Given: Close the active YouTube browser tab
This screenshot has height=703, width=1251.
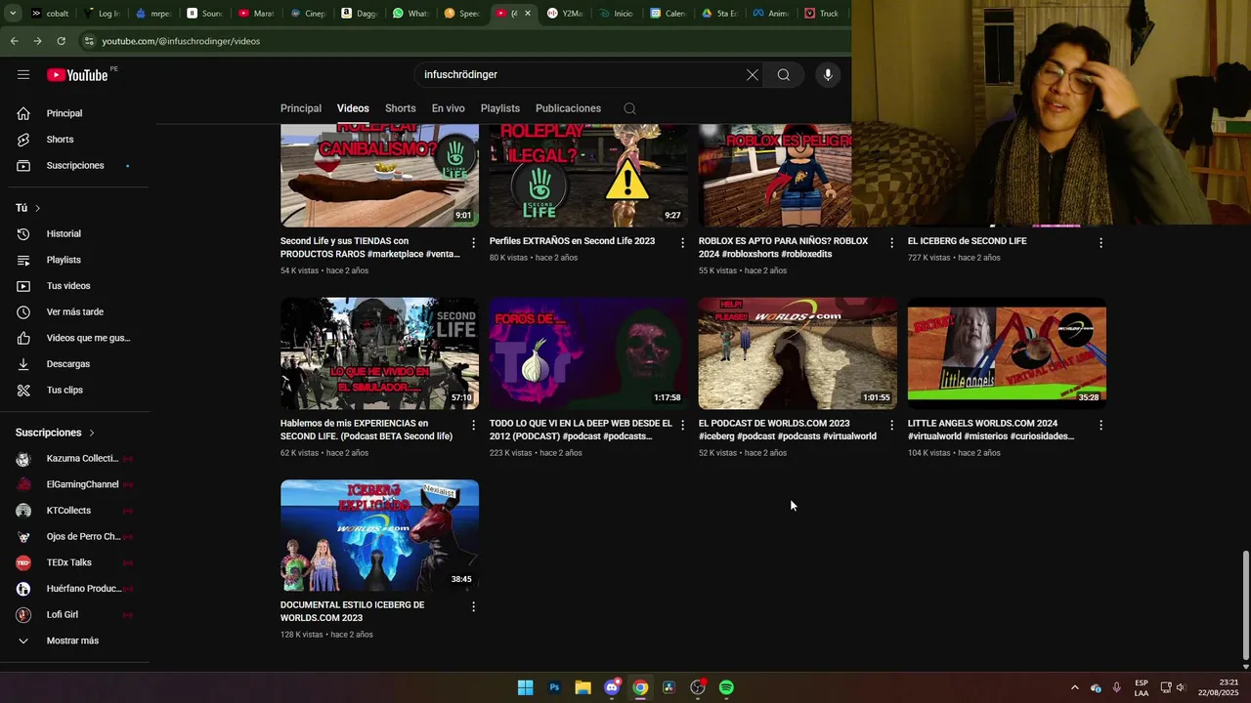Looking at the screenshot, I should pos(528,14).
